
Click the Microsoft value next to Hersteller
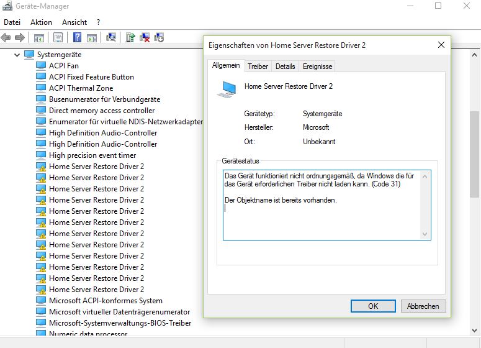click(316, 127)
